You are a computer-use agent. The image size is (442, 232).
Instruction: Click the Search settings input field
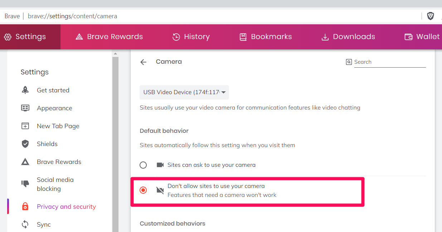(390, 62)
